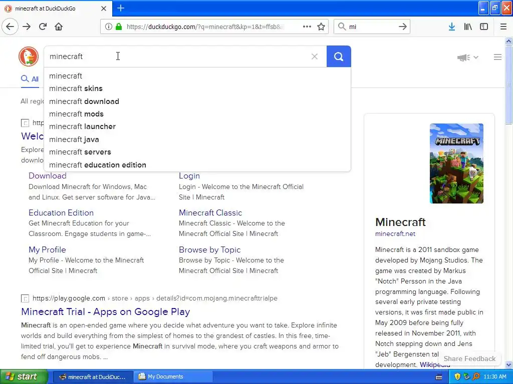The width and height of the screenshot is (513, 384).
Task: Open the Login sitelink
Action: [x=189, y=175]
